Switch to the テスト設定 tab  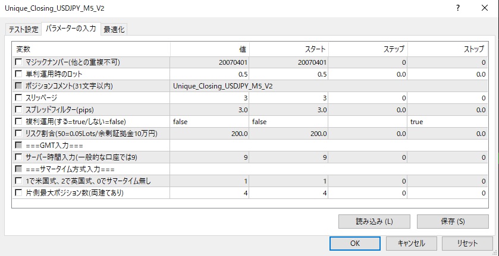[x=23, y=30]
